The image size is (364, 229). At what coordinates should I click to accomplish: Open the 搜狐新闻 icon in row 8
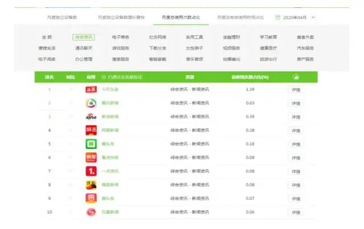tap(91, 185)
